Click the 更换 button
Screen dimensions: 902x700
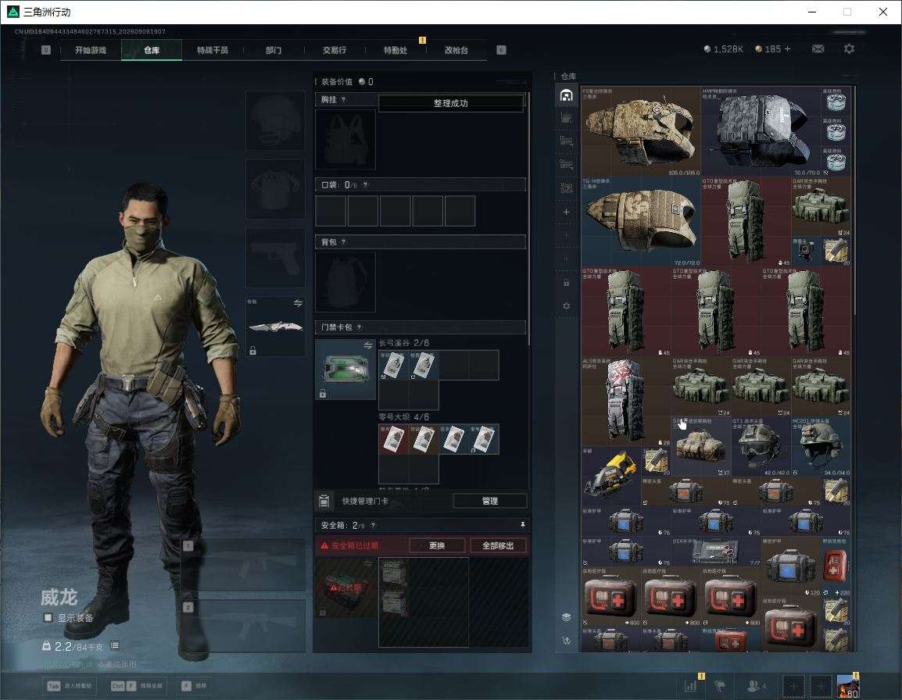[x=437, y=545]
